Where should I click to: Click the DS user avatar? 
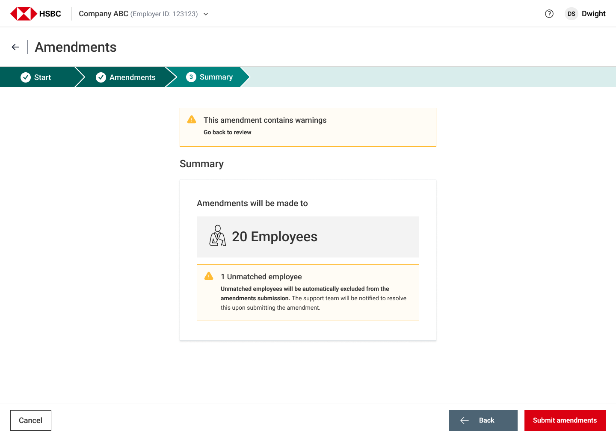click(x=572, y=14)
